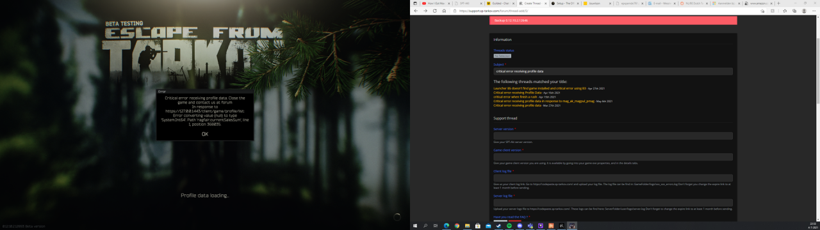
Task: Click the Server log file input field
Action: click(613, 203)
